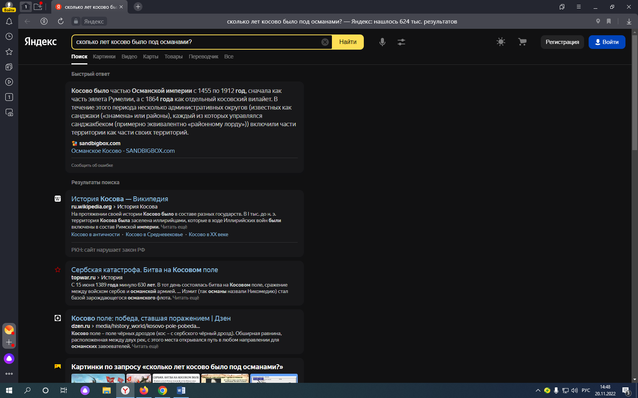The width and height of the screenshot is (638, 398).
Task: Open Косово в античности sublink
Action: click(95, 235)
